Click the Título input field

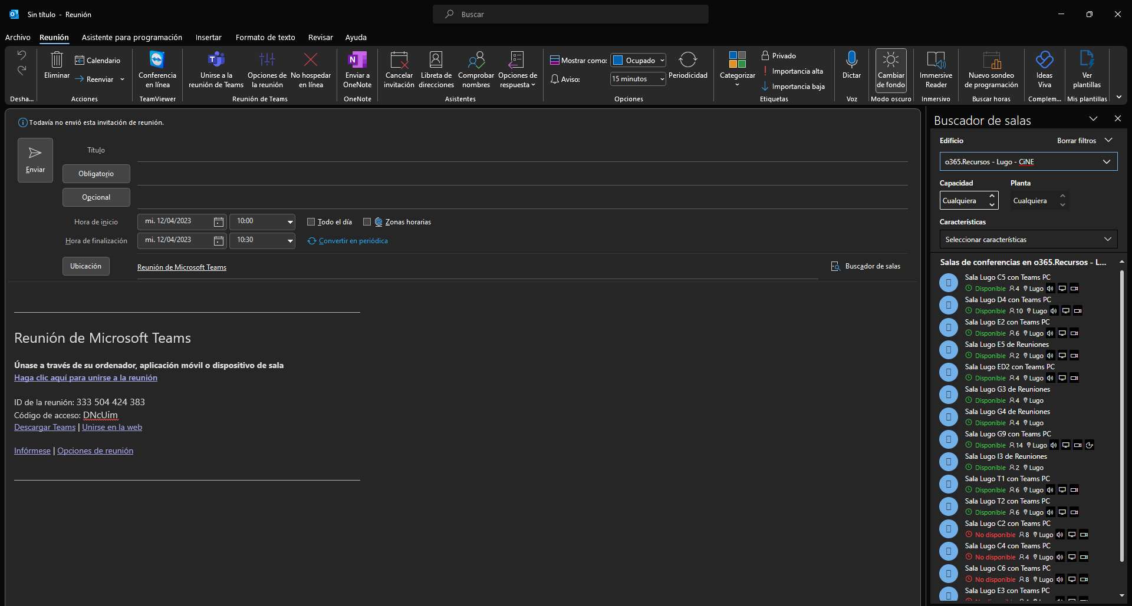pyautogui.click(x=522, y=150)
